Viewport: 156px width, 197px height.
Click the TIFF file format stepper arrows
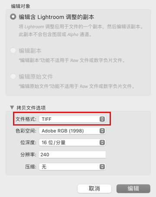point(102,119)
